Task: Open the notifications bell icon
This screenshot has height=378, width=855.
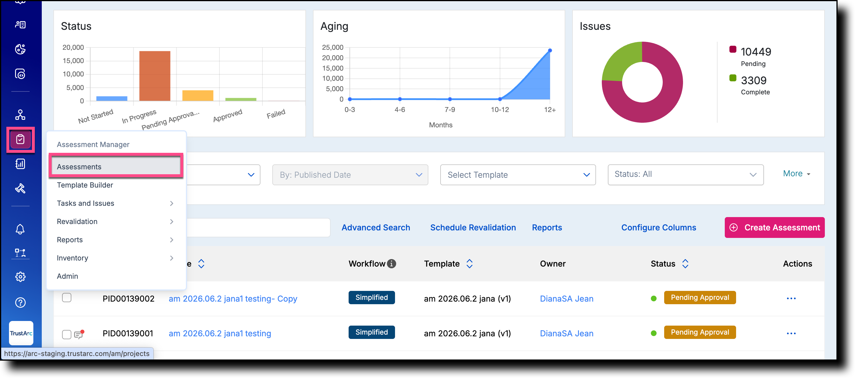Action: pos(20,229)
